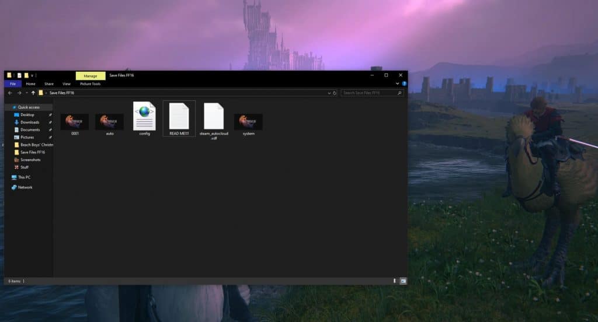This screenshot has height=322, width=598.
Task: Open the READ ME!!! text file
Action: coord(179,116)
